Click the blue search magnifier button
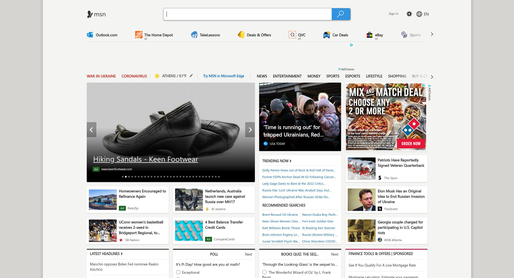The height and width of the screenshot is (278, 514). coord(341,14)
